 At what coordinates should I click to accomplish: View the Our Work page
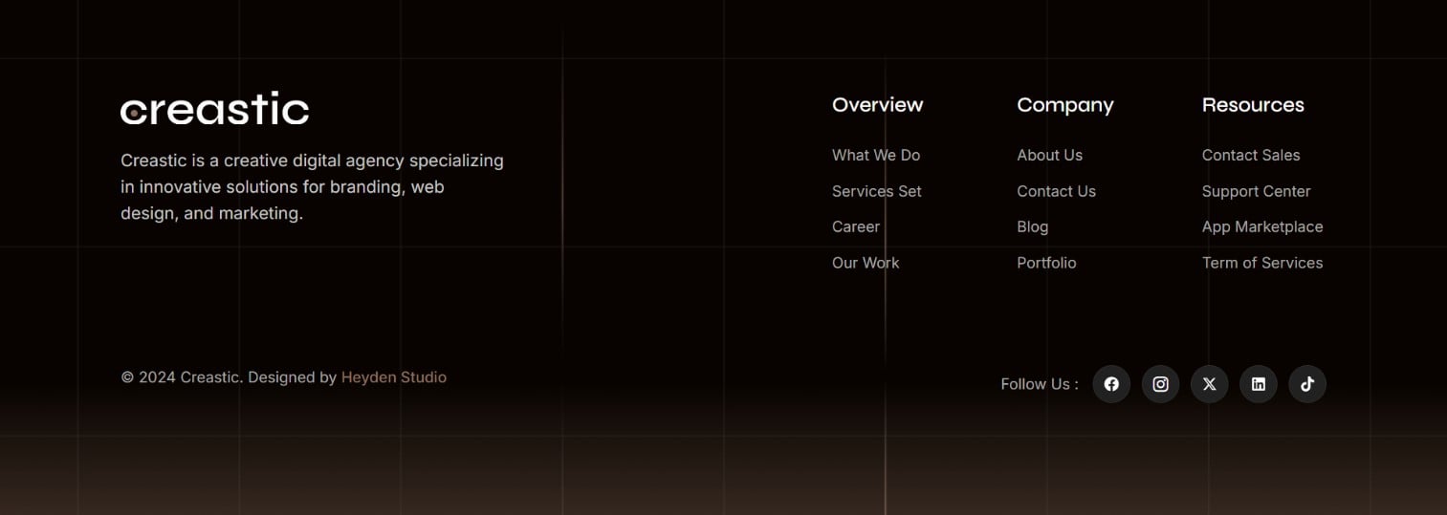pos(866,263)
